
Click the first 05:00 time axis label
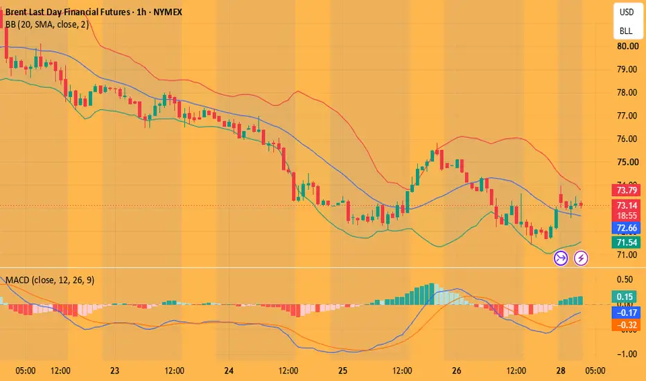[26, 371]
